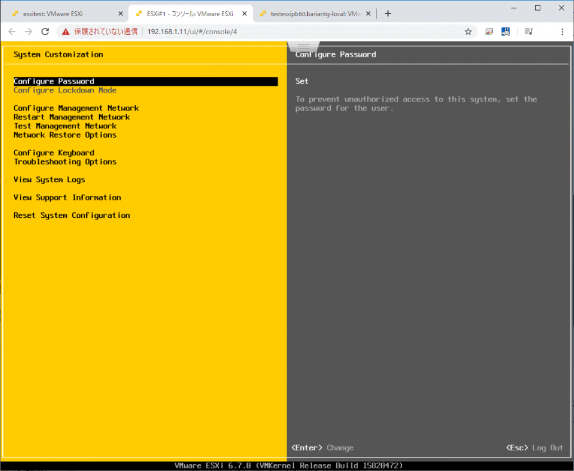Click the System Customization heading

click(58, 54)
